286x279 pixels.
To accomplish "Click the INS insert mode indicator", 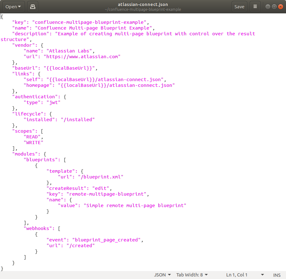I will tap(277, 275).
